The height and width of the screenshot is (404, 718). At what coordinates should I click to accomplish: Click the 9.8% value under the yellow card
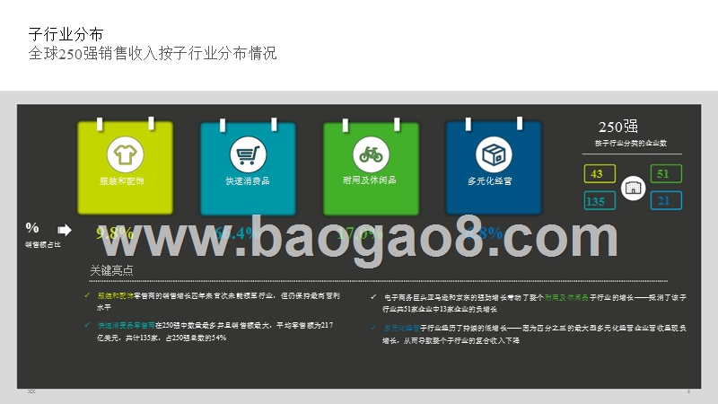115,233
